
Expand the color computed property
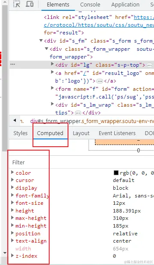pos(12,172)
